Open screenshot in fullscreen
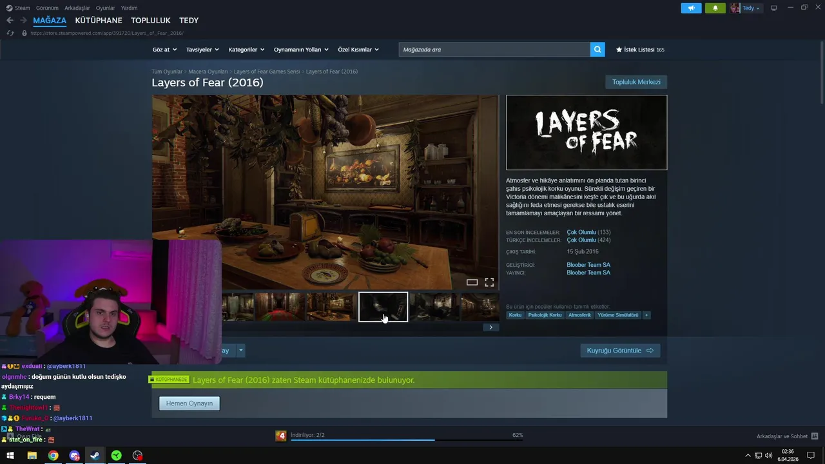825x464 pixels. tap(489, 282)
